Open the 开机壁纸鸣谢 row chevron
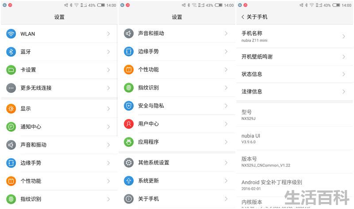 pyautogui.click(x=344, y=57)
